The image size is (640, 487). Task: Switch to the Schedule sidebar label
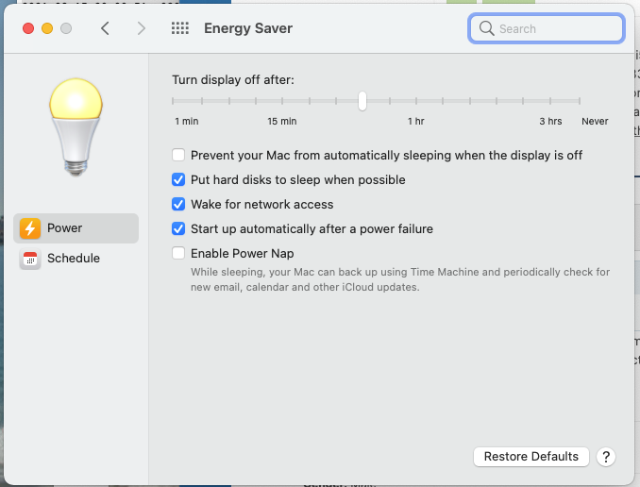[74, 259]
